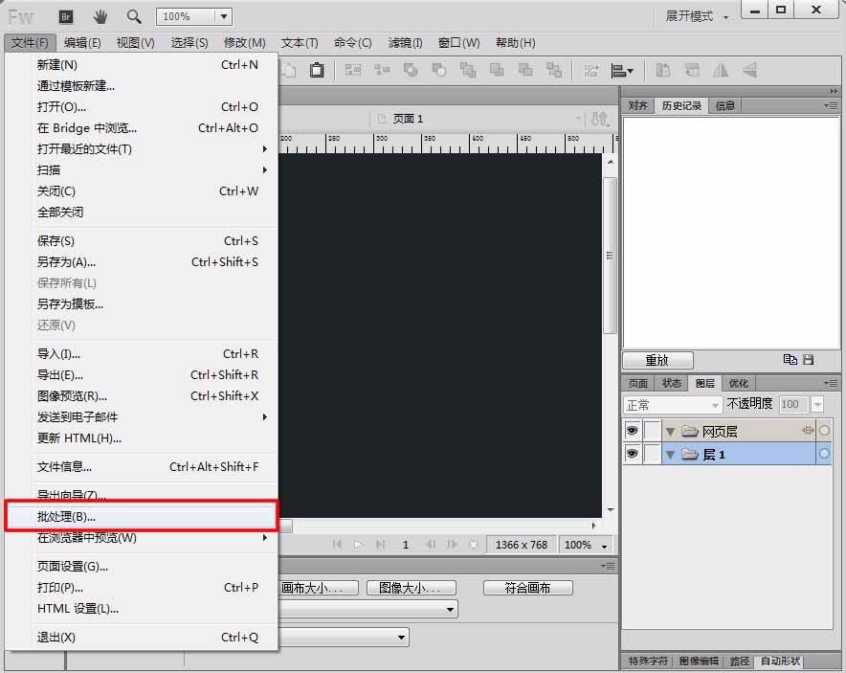This screenshot has height=673, width=846.
Task: Switch to the 优化 panel tab
Action: pos(738,383)
